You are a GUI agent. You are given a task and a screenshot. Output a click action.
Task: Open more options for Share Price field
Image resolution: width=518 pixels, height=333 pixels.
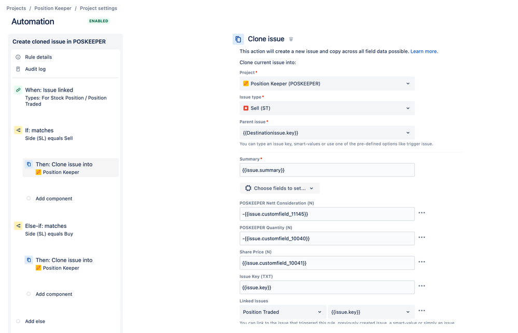click(x=422, y=262)
